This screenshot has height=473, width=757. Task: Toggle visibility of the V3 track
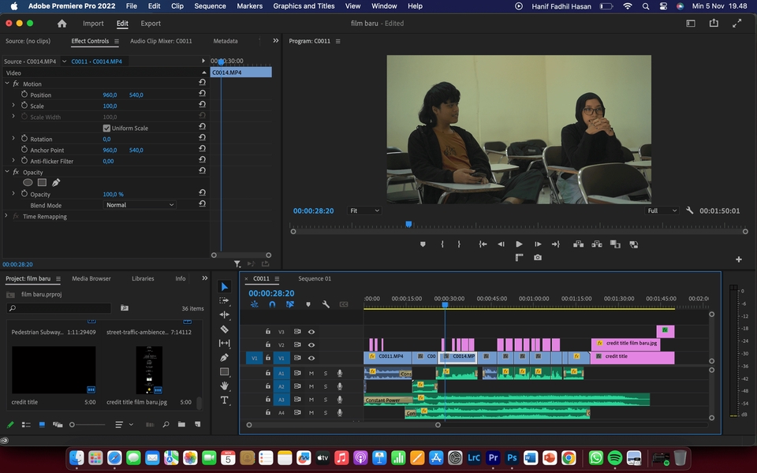coord(311,332)
